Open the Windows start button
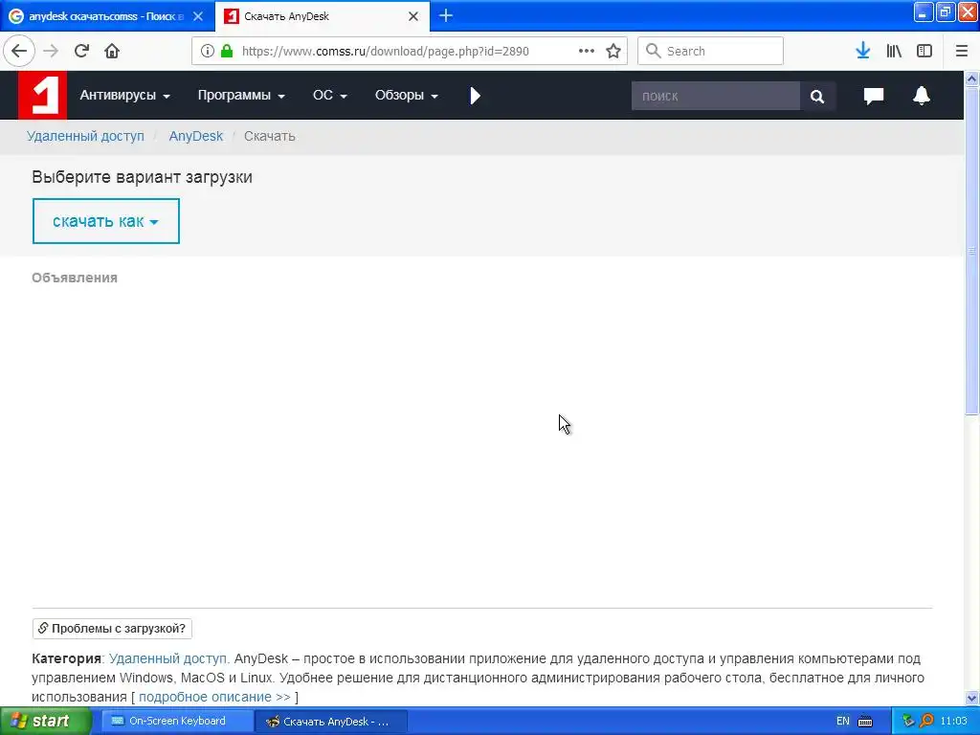 [x=46, y=721]
